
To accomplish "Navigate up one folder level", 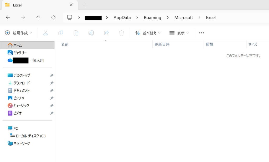I will tap(38, 18).
